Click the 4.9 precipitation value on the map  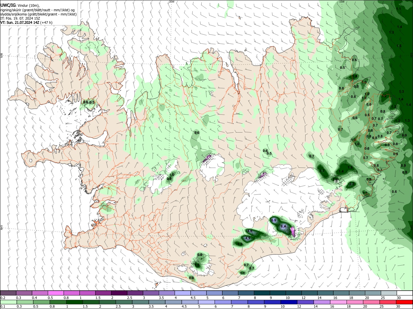pos(248,238)
